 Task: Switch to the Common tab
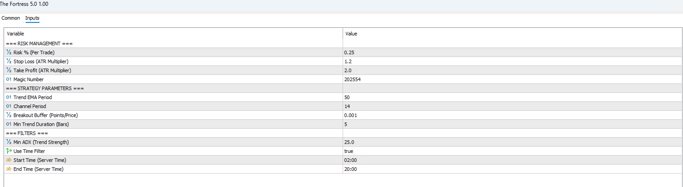[x=11, y=18]
